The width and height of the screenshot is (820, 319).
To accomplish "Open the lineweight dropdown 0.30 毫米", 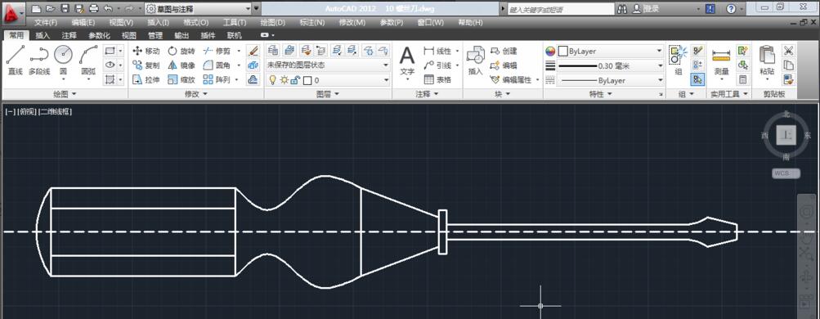I will pos(610,66).
